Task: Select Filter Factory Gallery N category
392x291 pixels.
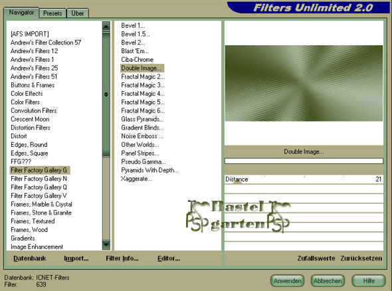Action: click(39, 179)
